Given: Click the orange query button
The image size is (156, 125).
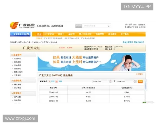Looking at the screenshot, I should pos(140,82).
